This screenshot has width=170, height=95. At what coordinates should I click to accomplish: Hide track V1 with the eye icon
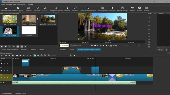point(7,78)
